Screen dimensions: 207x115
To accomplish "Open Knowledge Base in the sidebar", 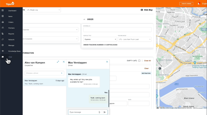I will click(14, 51).
